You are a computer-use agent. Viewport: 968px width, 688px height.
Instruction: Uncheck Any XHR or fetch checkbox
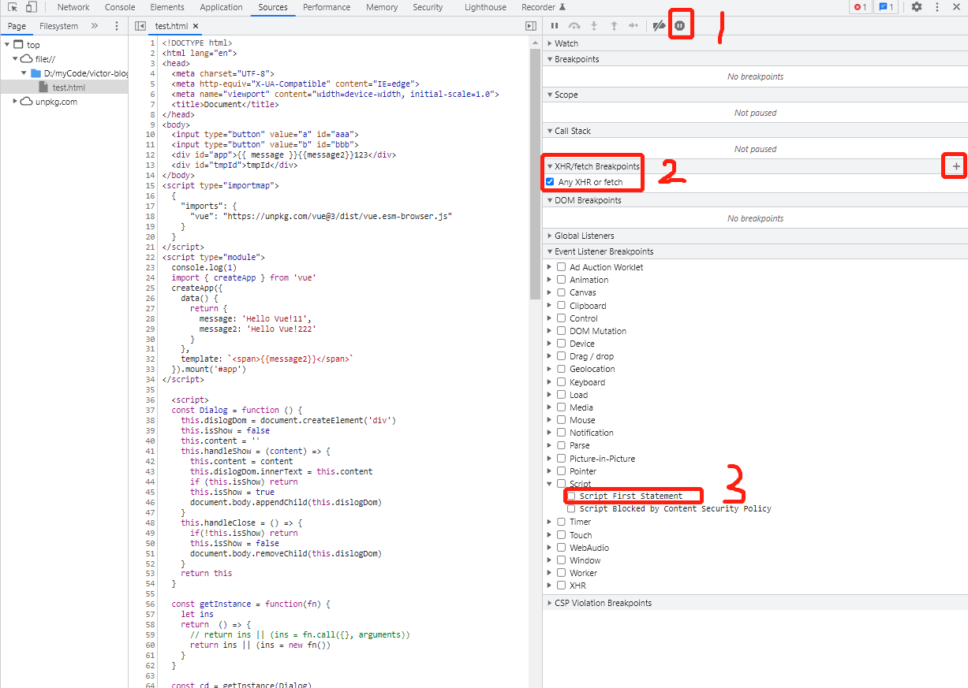[x=550, y=182]
